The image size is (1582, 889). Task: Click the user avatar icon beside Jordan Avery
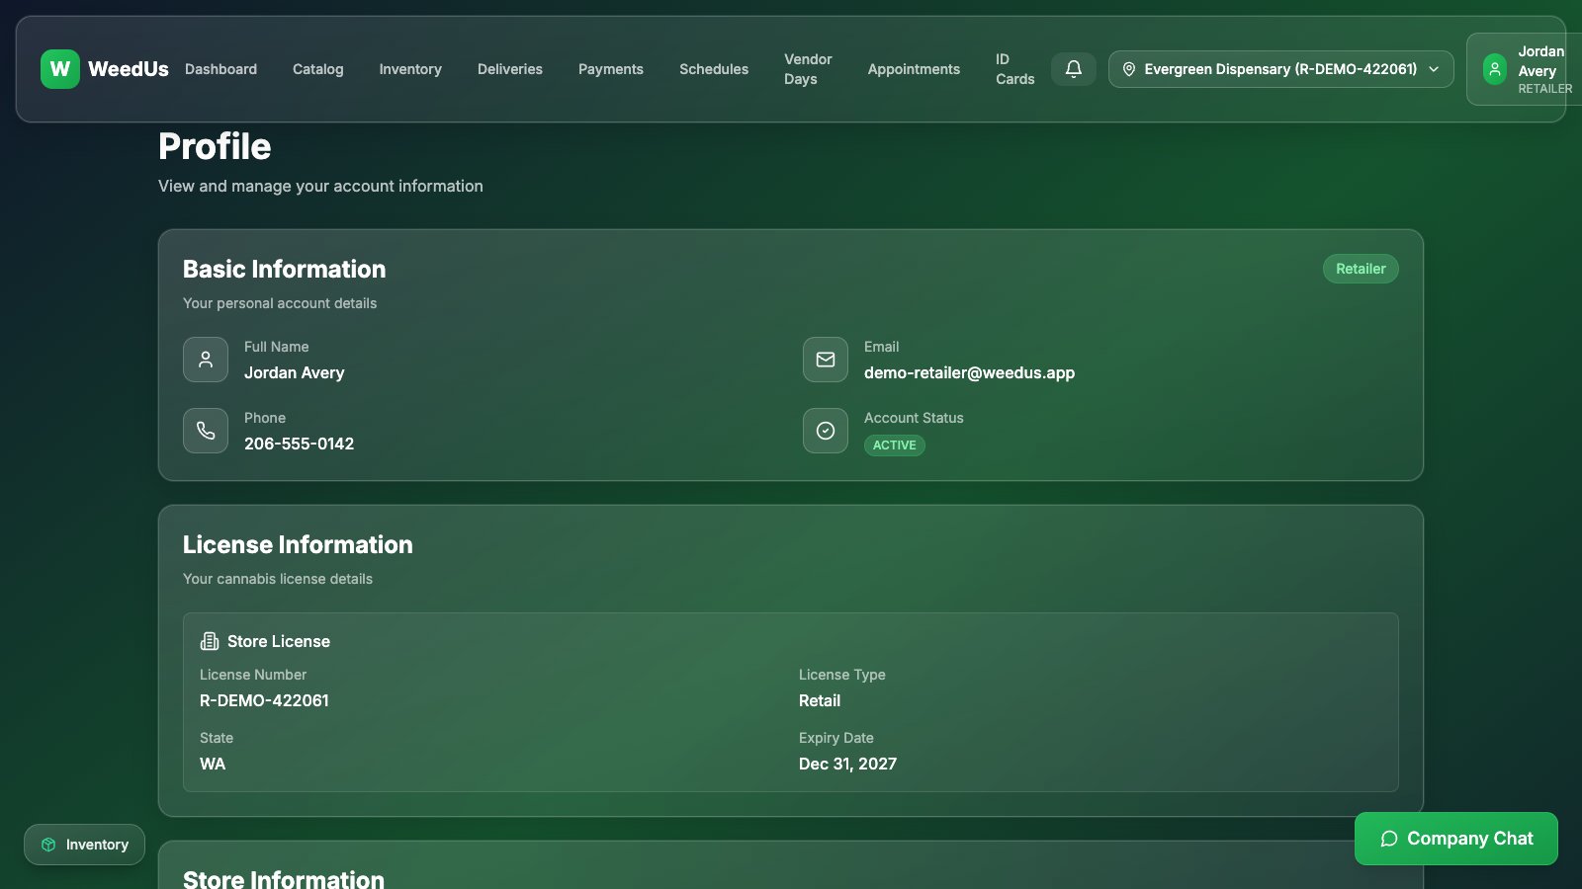pyautogui.click(x=1494, y=69)
